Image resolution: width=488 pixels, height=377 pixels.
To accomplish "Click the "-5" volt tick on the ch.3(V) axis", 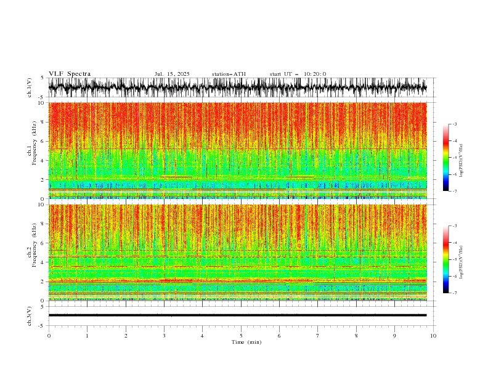I will coord(41,326).
